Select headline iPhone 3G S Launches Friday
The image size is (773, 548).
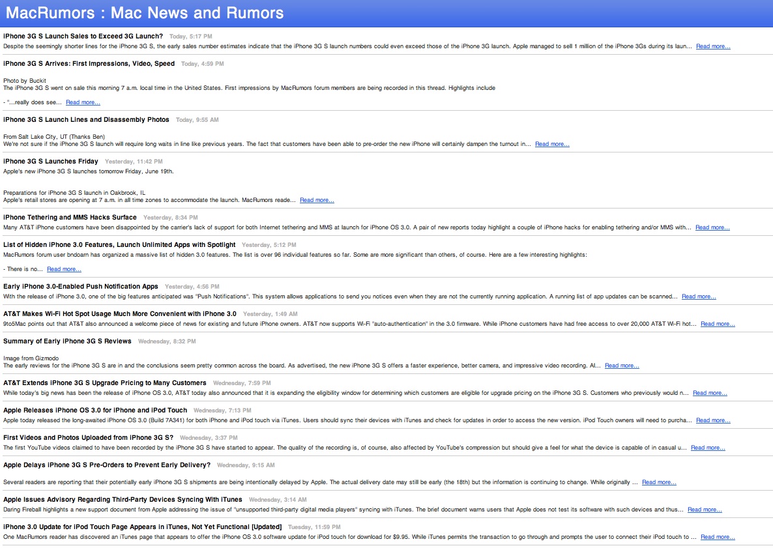point(51,162)
